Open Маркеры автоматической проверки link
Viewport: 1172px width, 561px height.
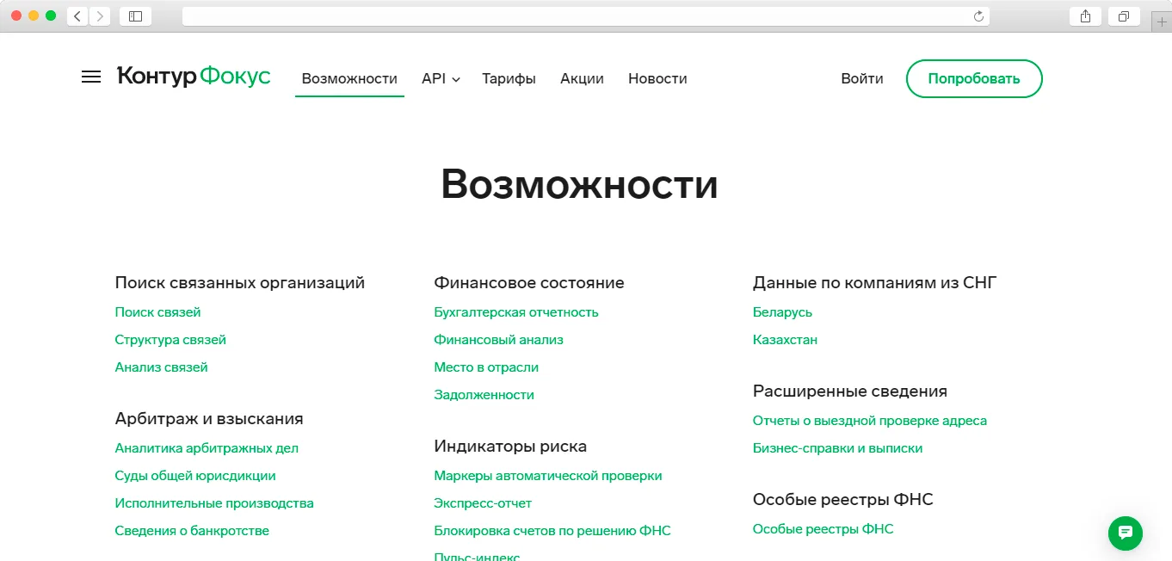click(548, 476)
